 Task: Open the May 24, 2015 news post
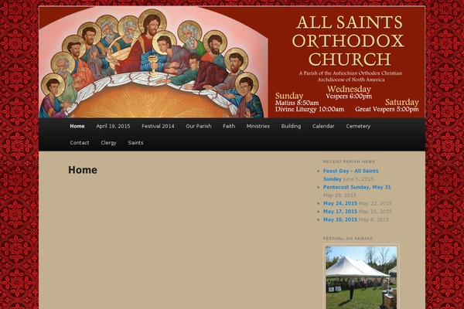[340, 203]
